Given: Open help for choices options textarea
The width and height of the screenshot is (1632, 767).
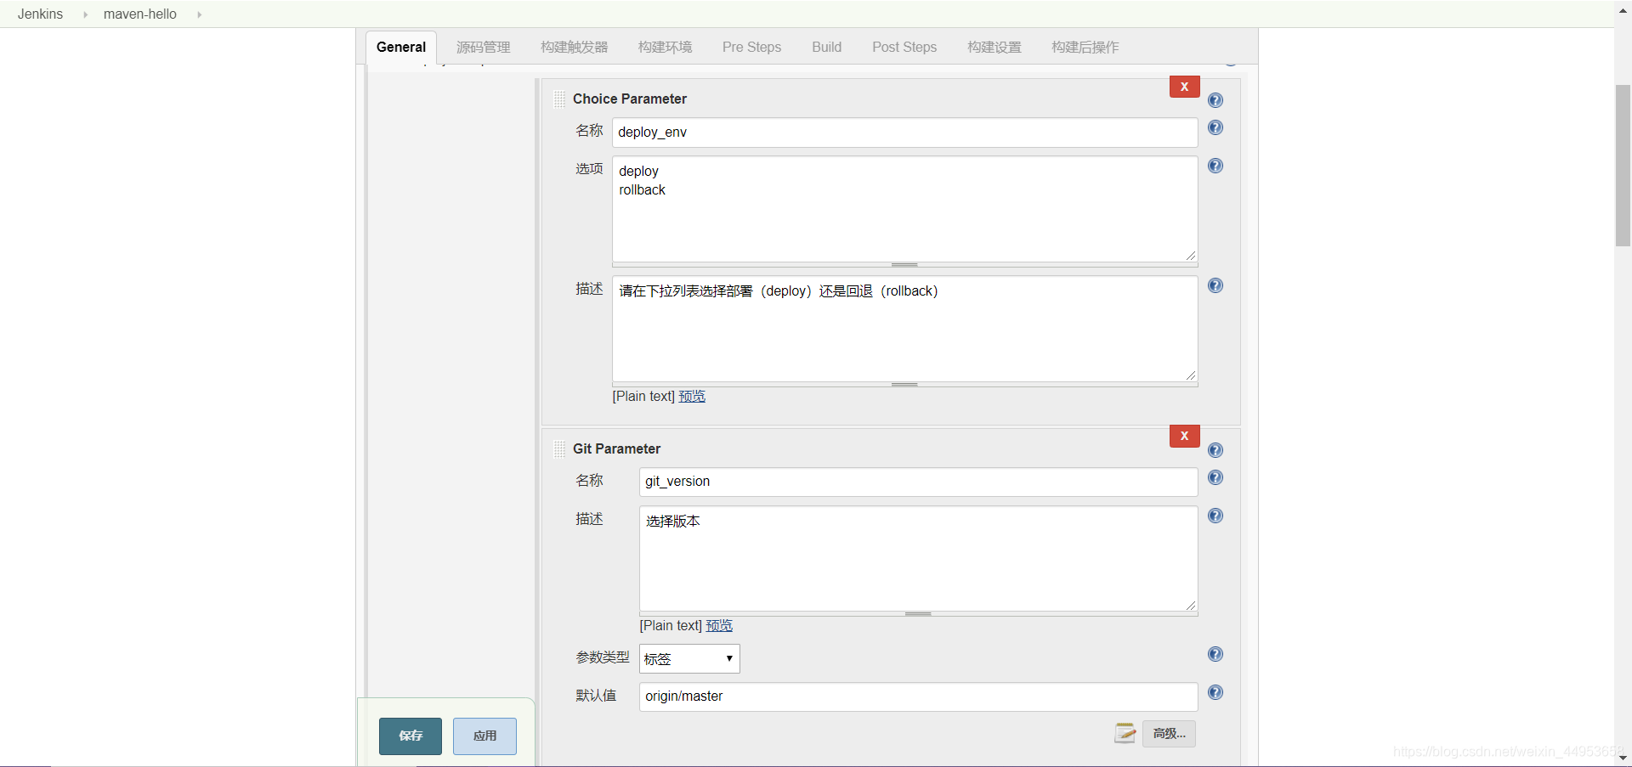Looking at the screenshot, I should [1215, 166].
